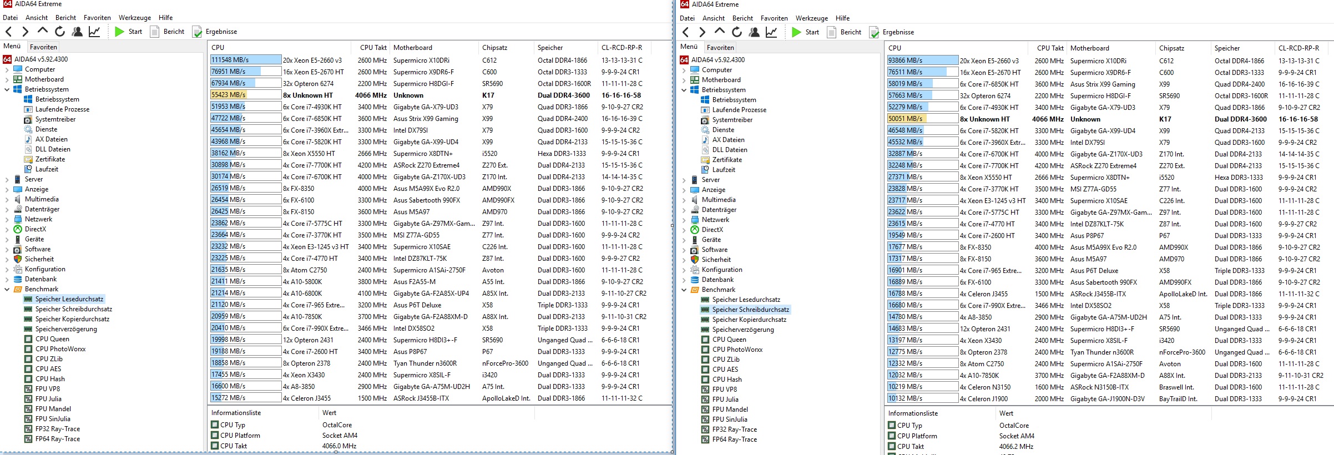The width and height of the screenshot is (1334, 455).
Task: Click Bericht toolbar button in right window
Action: pyautogui.click(x=844, y=32)
